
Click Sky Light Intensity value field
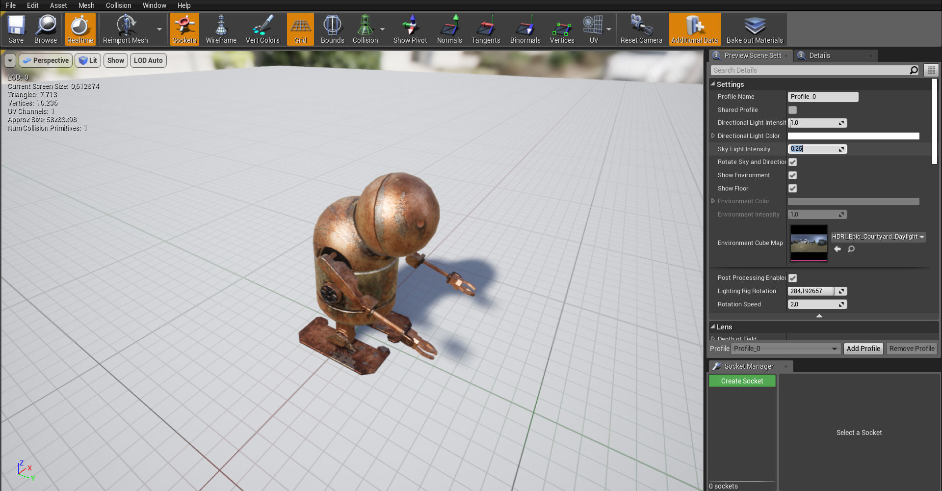point(813,149)
